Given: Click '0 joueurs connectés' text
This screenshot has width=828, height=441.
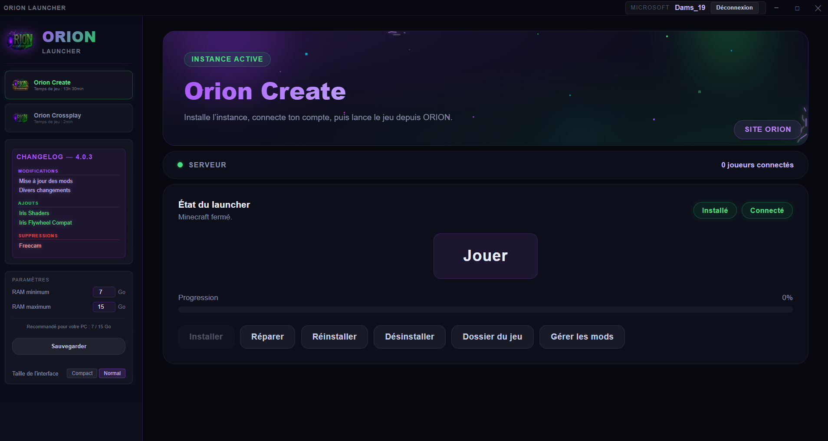Looking at the screenshot, I should tap(757, 165).
